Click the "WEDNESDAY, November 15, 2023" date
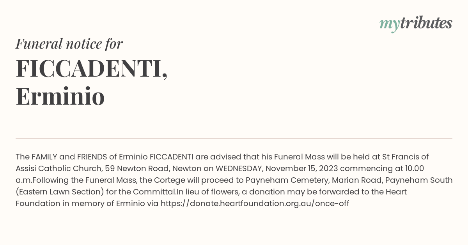The height and width of the screenshot is (245, 468). [x=271, y=168]
